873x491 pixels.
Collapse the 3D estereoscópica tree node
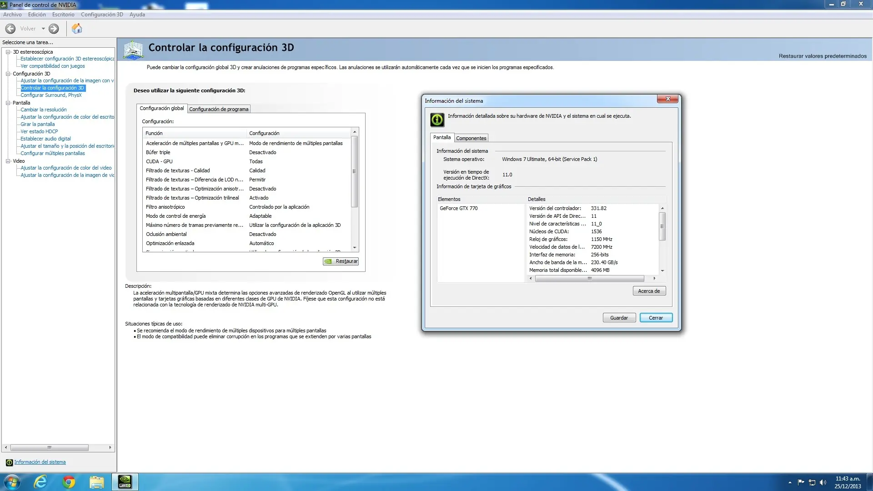click(8, 52)
